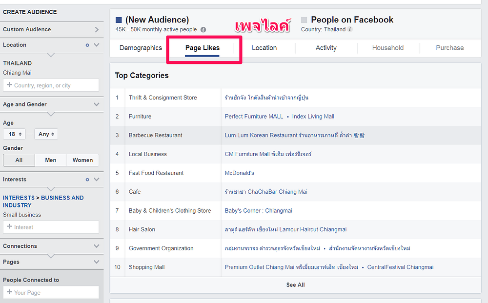The image size is (488, 303).
Task: Collapse the Age and Gender section
Action: [97, 104]
